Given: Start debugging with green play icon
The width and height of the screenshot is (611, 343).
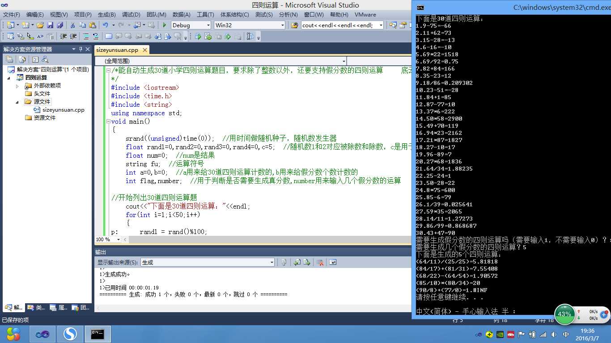Looking at the screenshot, I should (x=165, y=25).
